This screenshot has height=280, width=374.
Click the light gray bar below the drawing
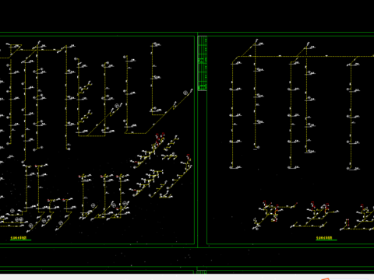[187, 277]
